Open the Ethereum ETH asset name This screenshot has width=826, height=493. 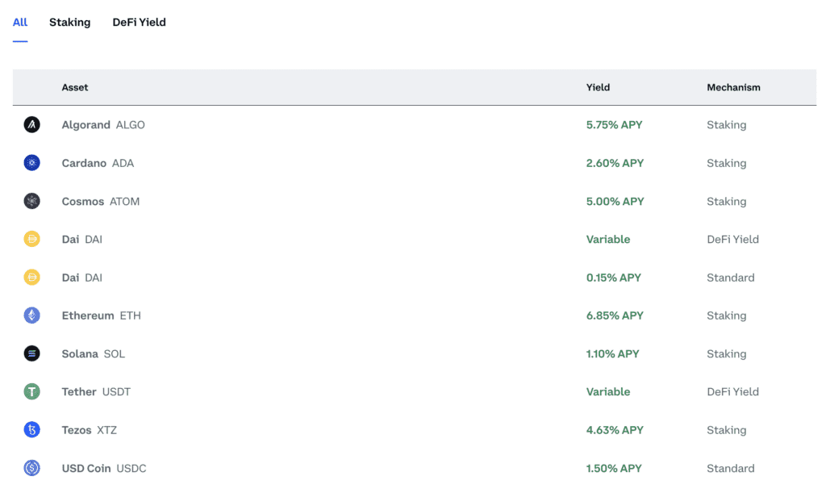pyautogui.click(x=101, y=315)
